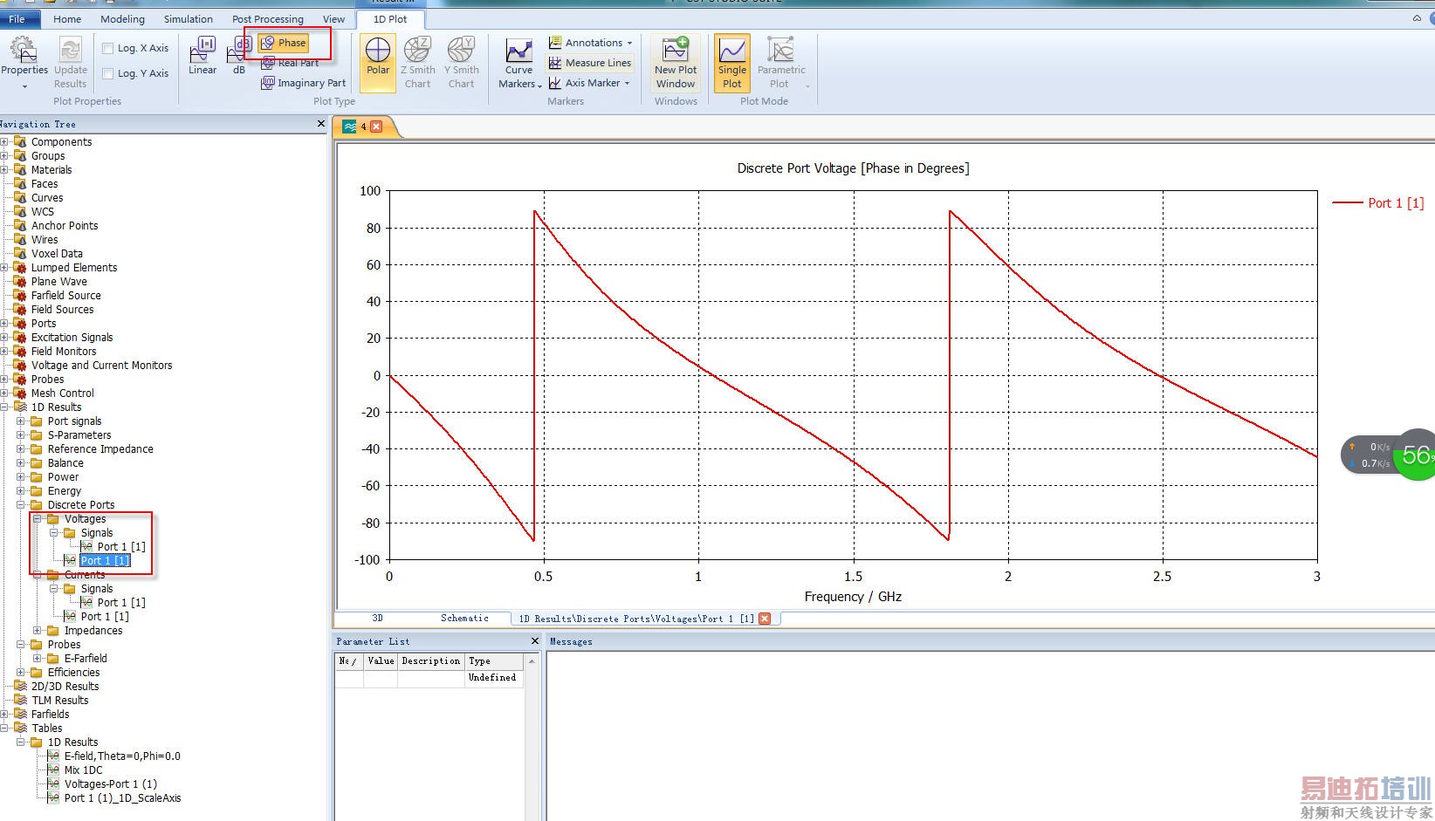Select the Field Monitors tree item
Screen dimensions: 1435x821
click(x=64, y=352)
